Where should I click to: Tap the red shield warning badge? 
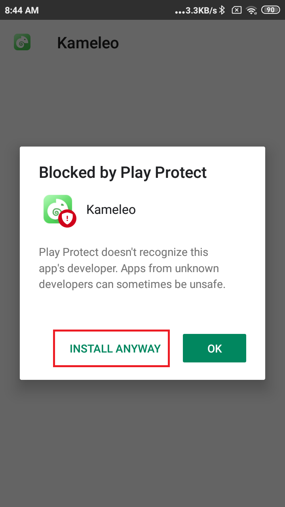[67, 218]
